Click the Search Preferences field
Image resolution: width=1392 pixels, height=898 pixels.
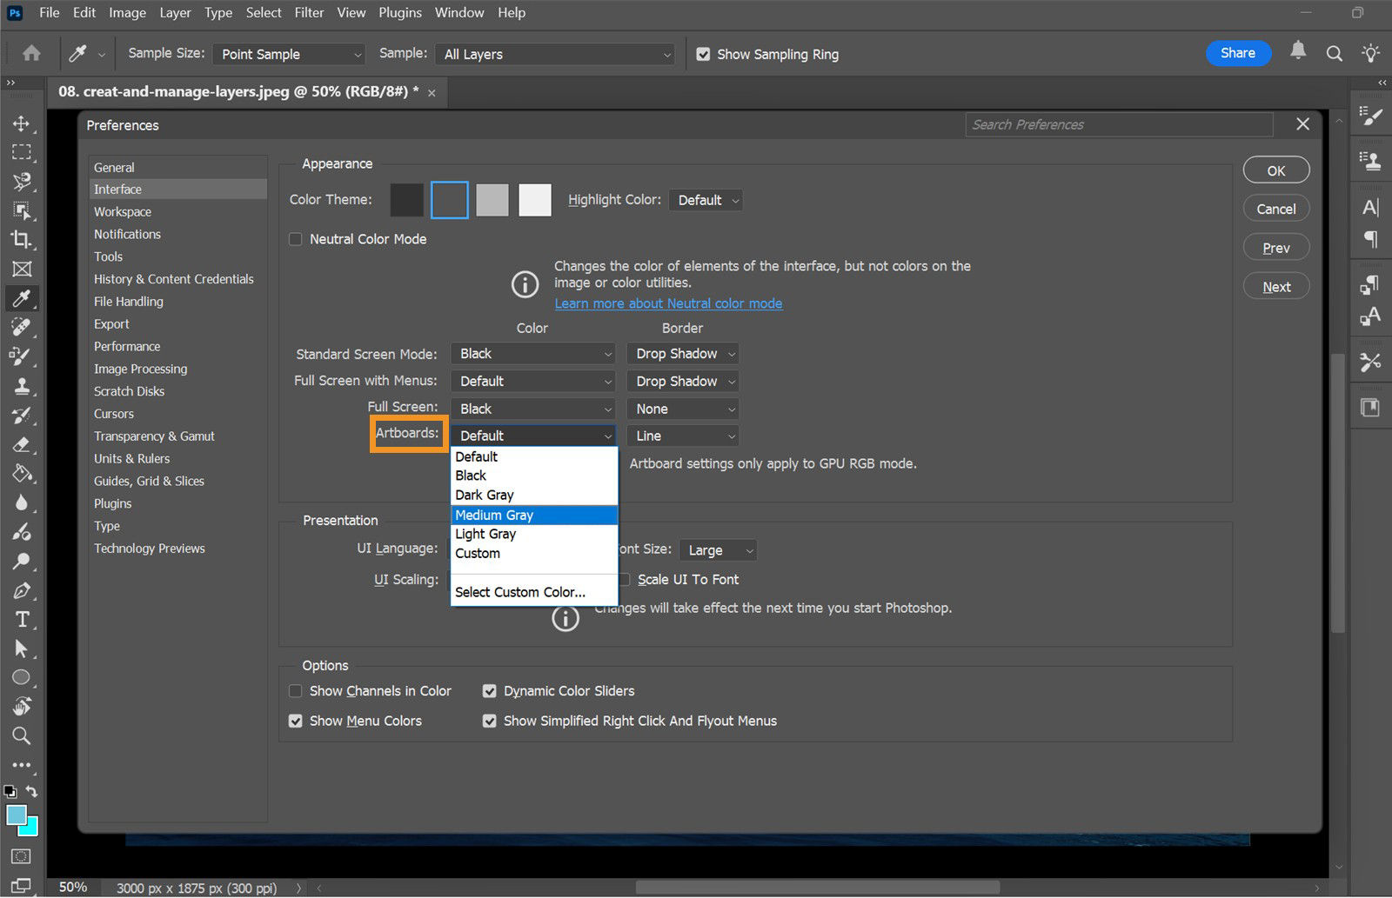tap(1117, 124)
